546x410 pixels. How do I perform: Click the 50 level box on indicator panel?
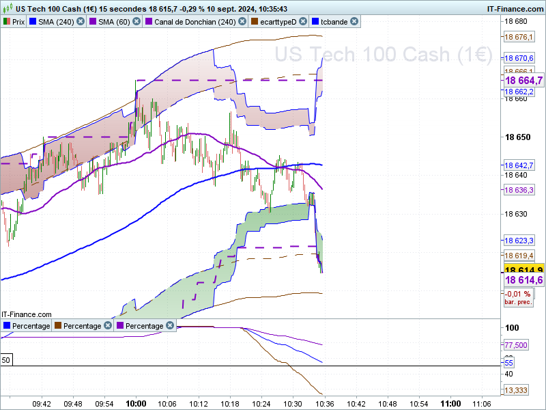pyautogui.click(x=6, y=360)
